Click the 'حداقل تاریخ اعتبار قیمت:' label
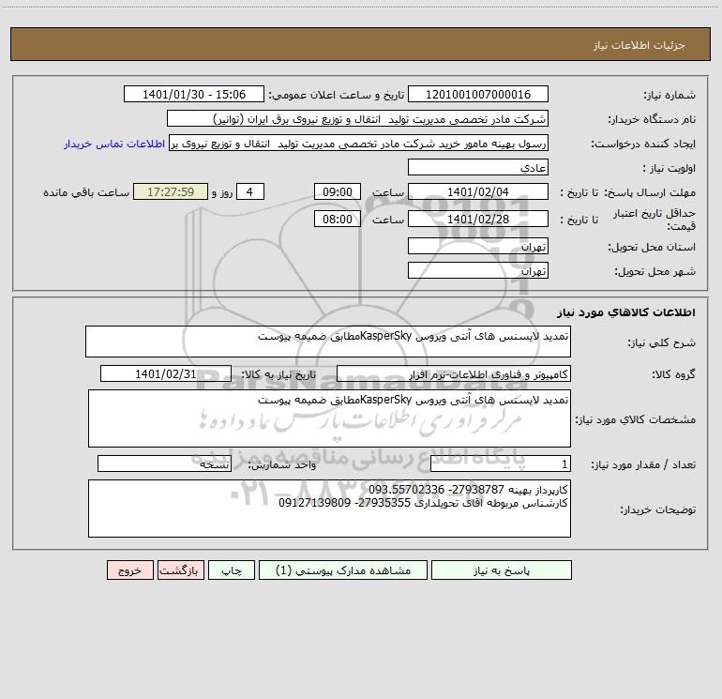 [x=654, y=220]
